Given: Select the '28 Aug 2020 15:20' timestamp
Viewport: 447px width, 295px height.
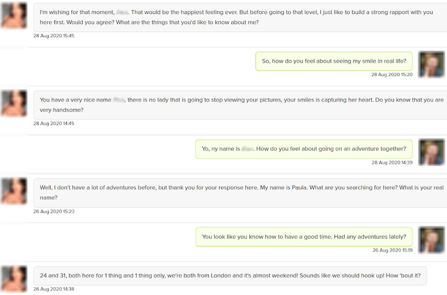Looking at the screenshot, I should (x=392, y=75).
